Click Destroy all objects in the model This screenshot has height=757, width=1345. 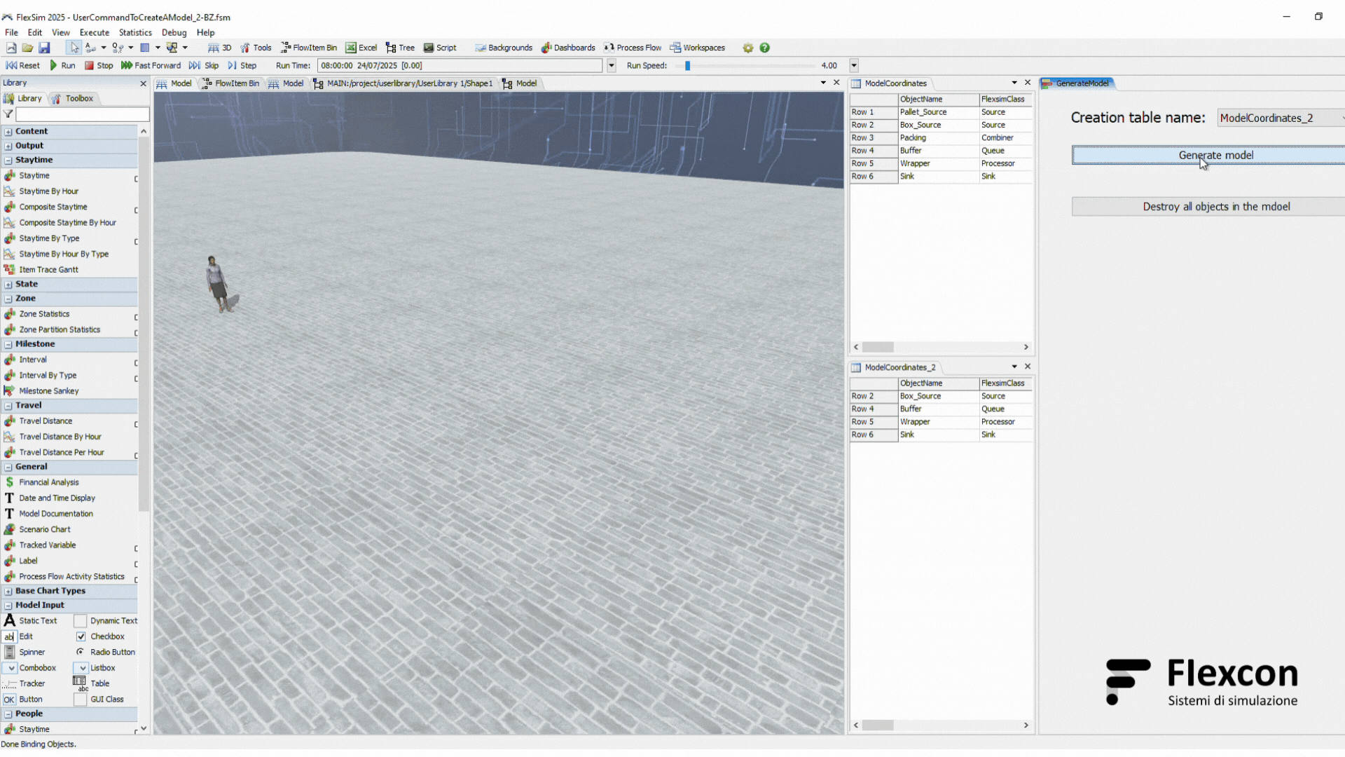tap(1215, 207)
